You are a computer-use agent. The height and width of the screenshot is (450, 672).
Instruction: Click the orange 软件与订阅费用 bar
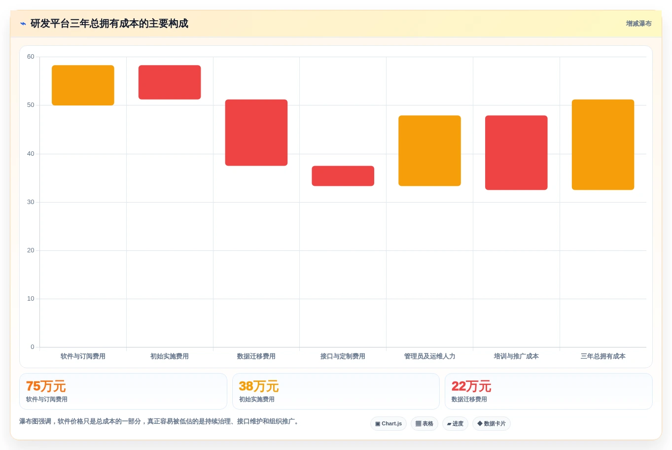(x=83, y=85)
